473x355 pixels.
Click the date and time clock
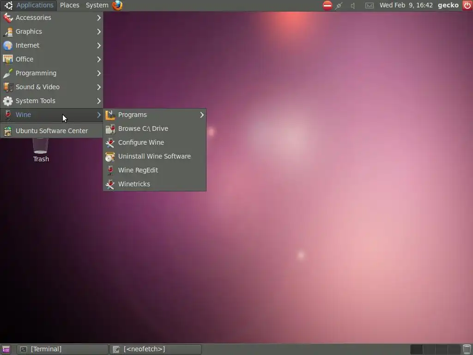click(x=406, y=6)
